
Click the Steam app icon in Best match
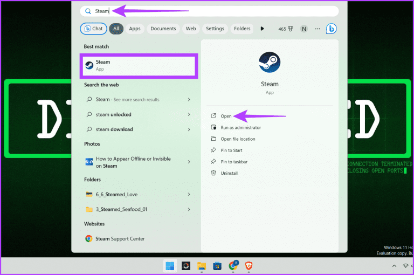tap(89, 65)
